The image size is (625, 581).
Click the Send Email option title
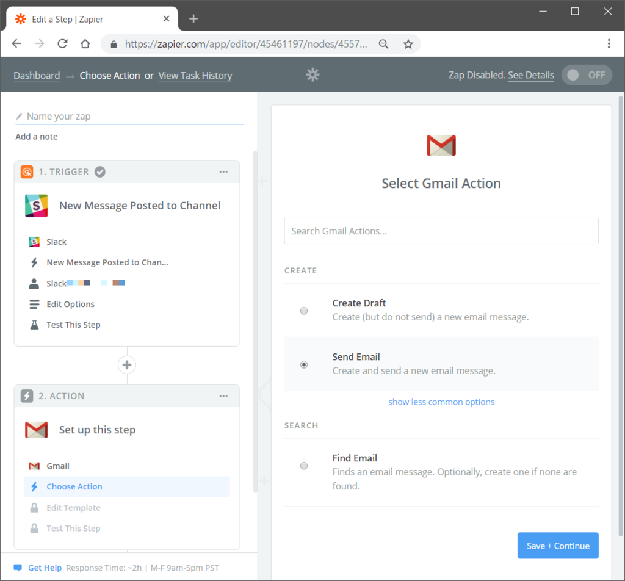pyautogui.click(x=356, y=356)
